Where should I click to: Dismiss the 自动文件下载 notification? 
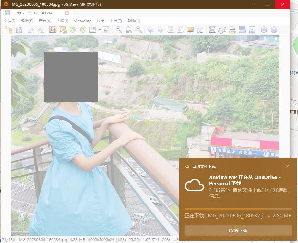288,166
